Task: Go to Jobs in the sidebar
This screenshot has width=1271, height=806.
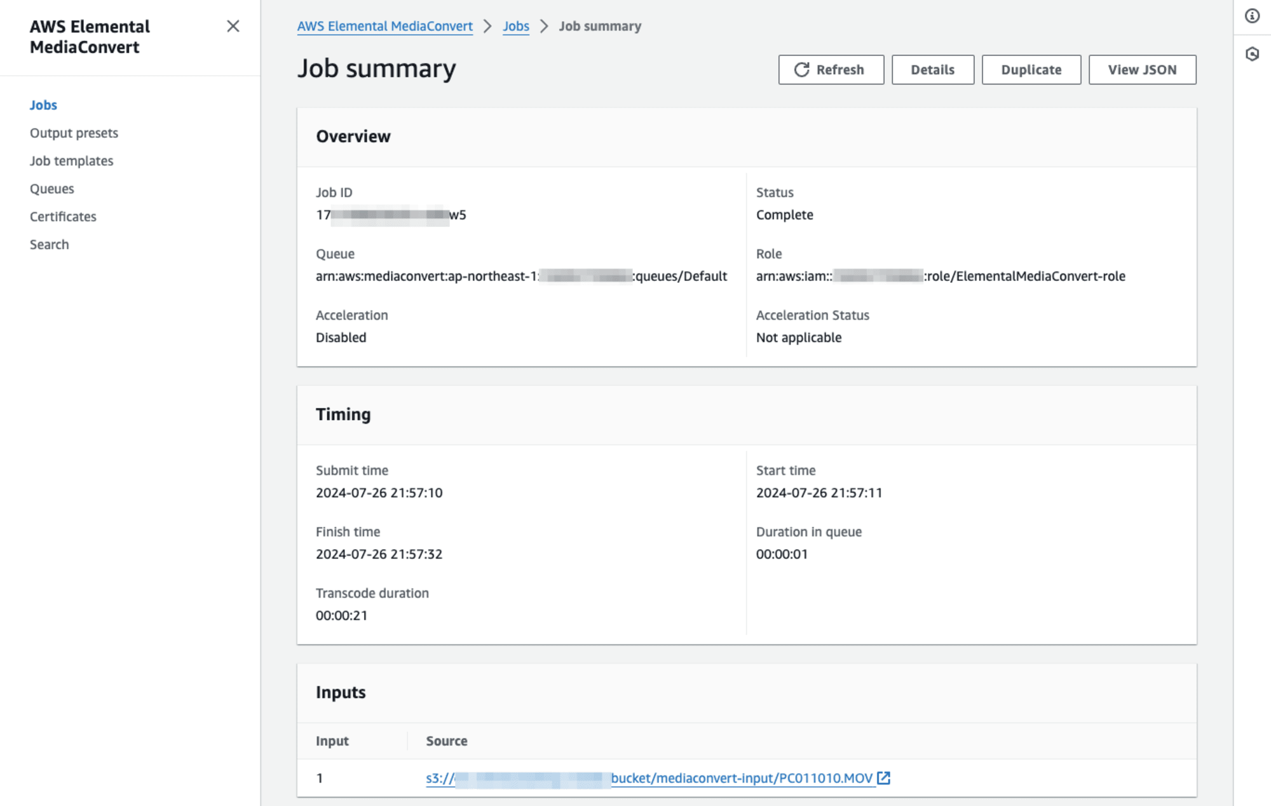Action: pos(43,105)
